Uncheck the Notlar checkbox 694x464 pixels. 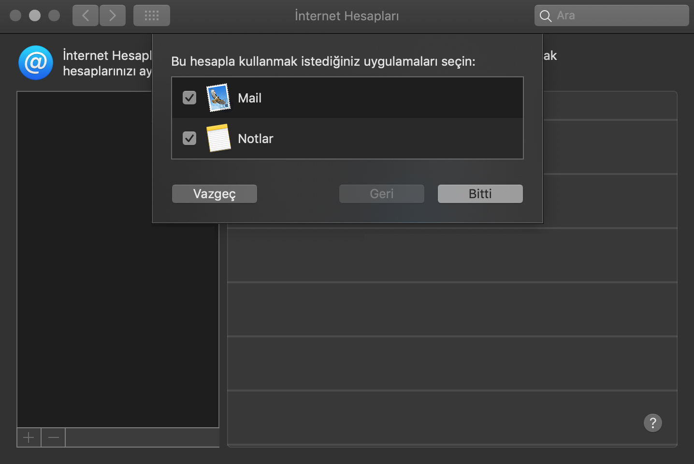click(189, 138)
